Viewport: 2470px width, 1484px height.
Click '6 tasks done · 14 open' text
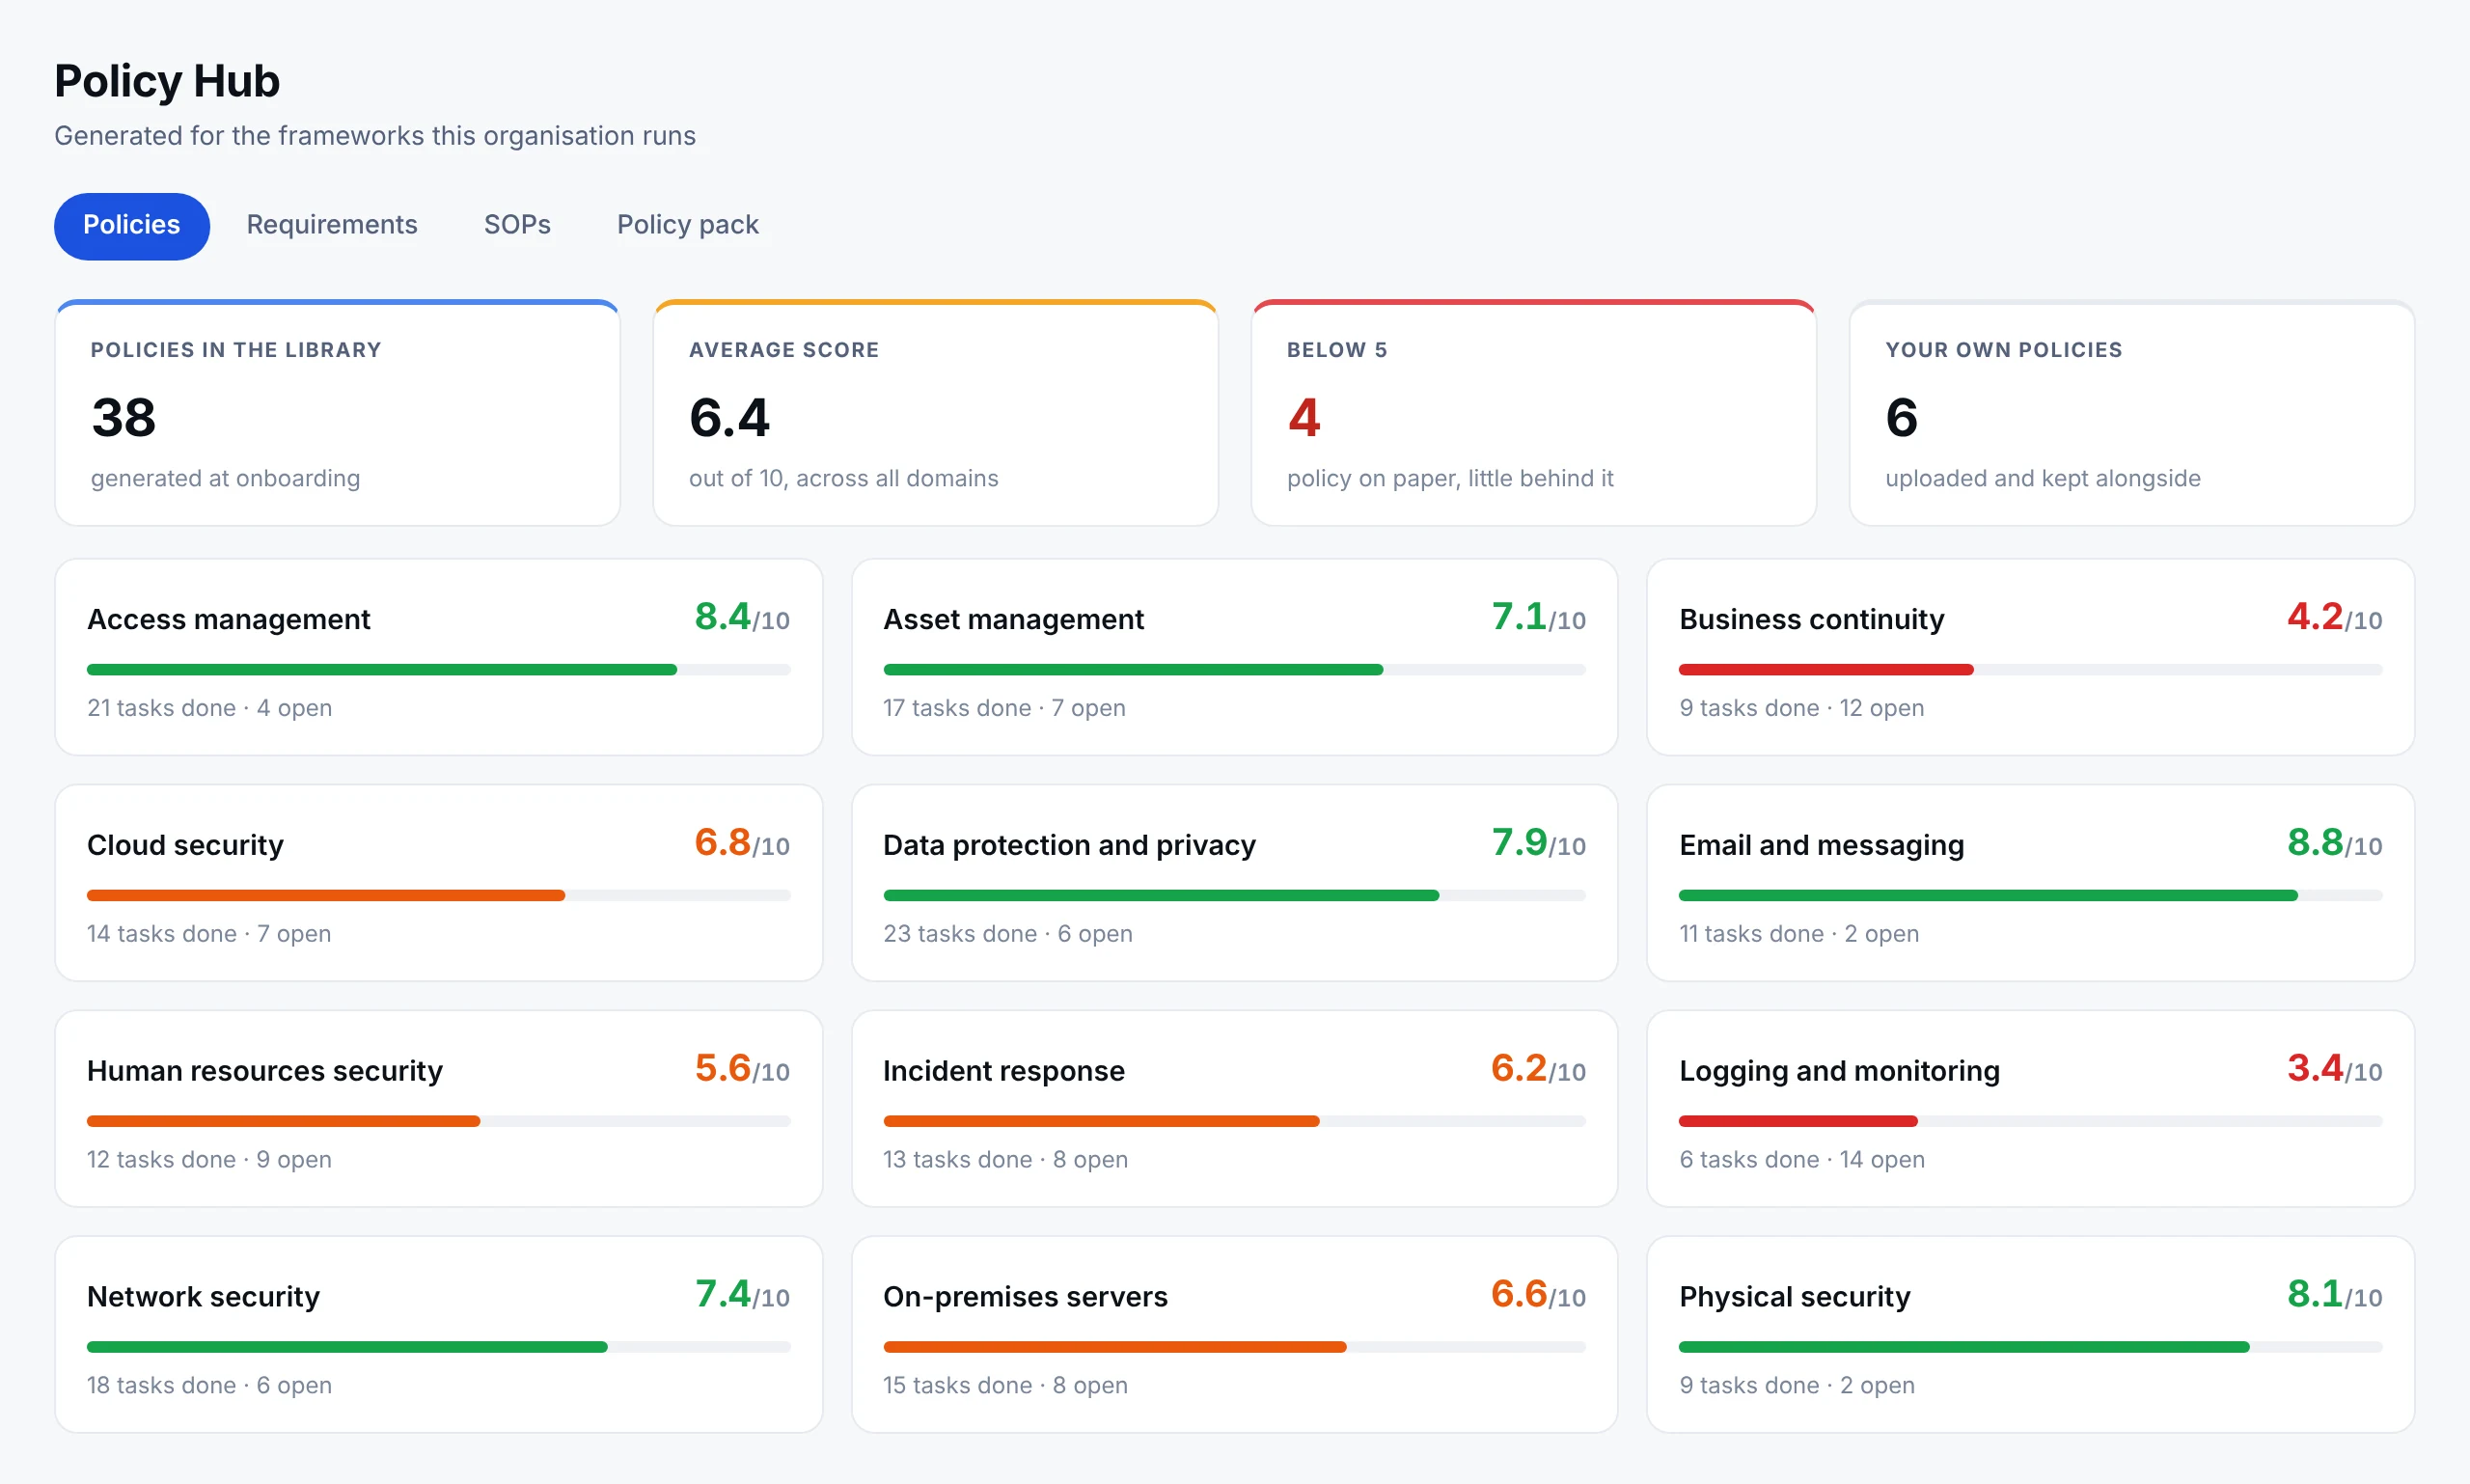coord(1802,1160)
